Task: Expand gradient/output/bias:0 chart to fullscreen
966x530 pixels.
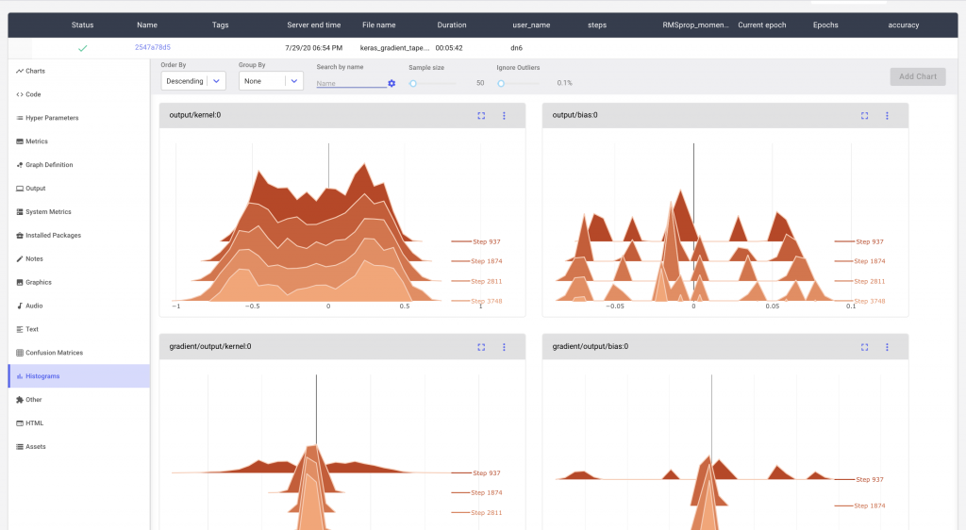Action: coord(864,347)
